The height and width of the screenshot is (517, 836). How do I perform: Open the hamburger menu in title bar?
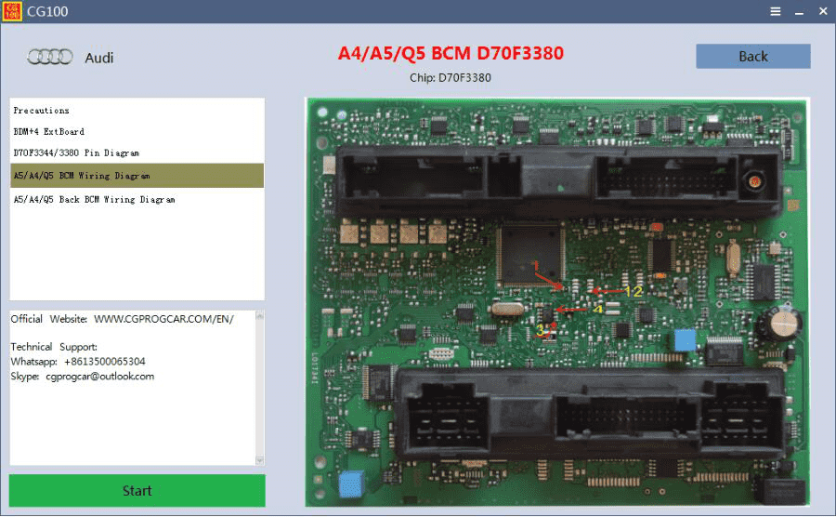pos(776,11)
